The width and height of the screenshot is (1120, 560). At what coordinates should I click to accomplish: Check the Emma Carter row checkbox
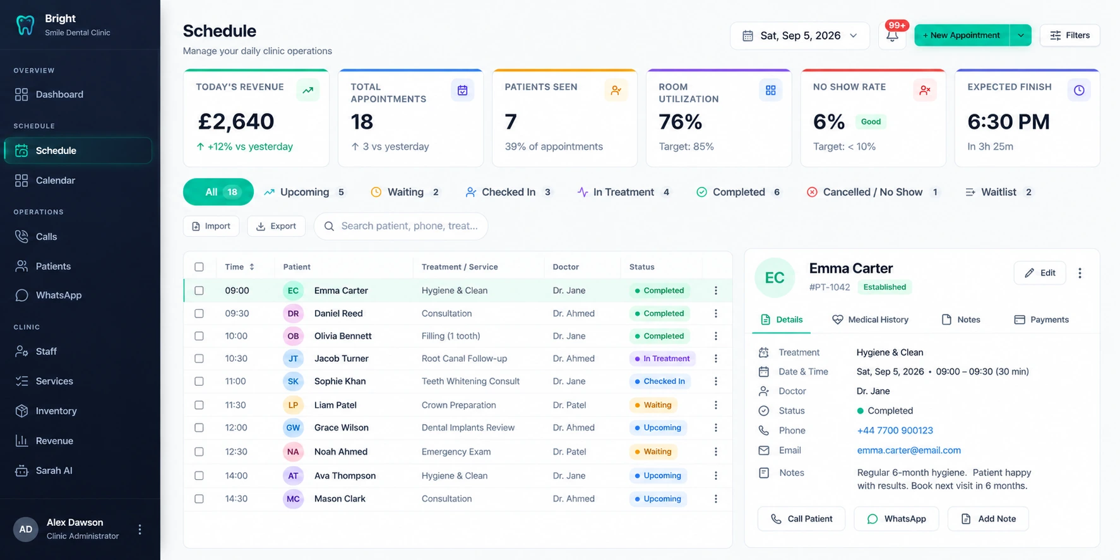coord(199,290)
